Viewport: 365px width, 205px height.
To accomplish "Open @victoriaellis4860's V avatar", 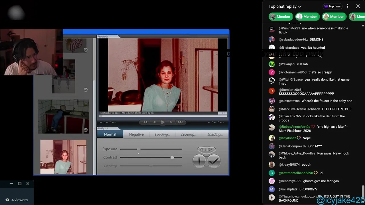I will coord(272,72).
